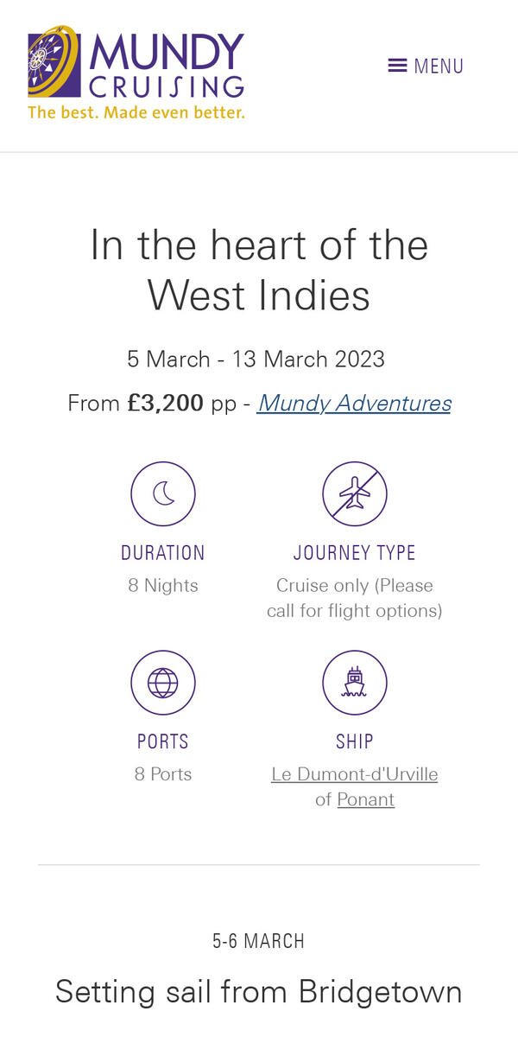This screenshot has height=1037, width=518.
Task: Click the £3,200 price text
Action: click(x=166, y=403)
